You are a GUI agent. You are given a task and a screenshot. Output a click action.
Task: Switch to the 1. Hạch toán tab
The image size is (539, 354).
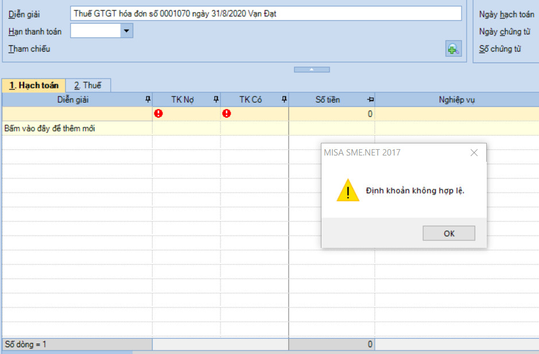[x=34, y=85]
